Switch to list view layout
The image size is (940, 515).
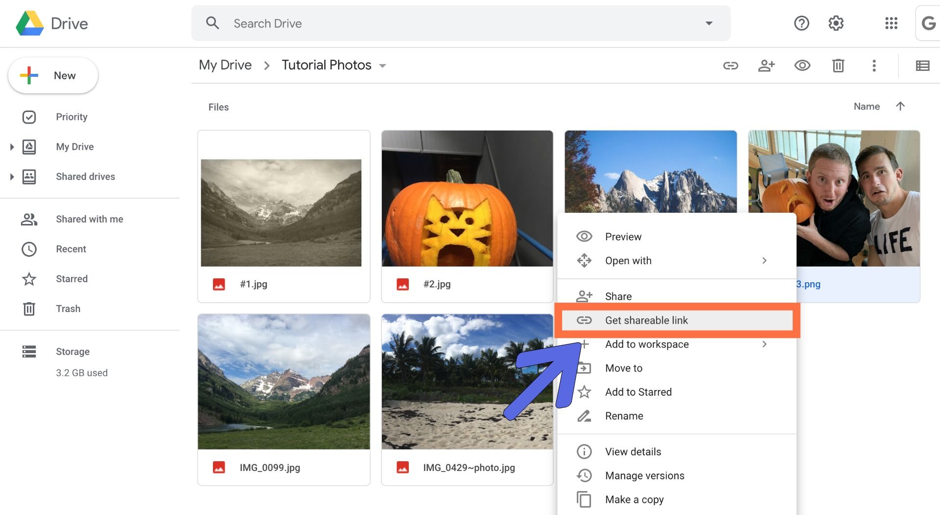pos(922,66)
